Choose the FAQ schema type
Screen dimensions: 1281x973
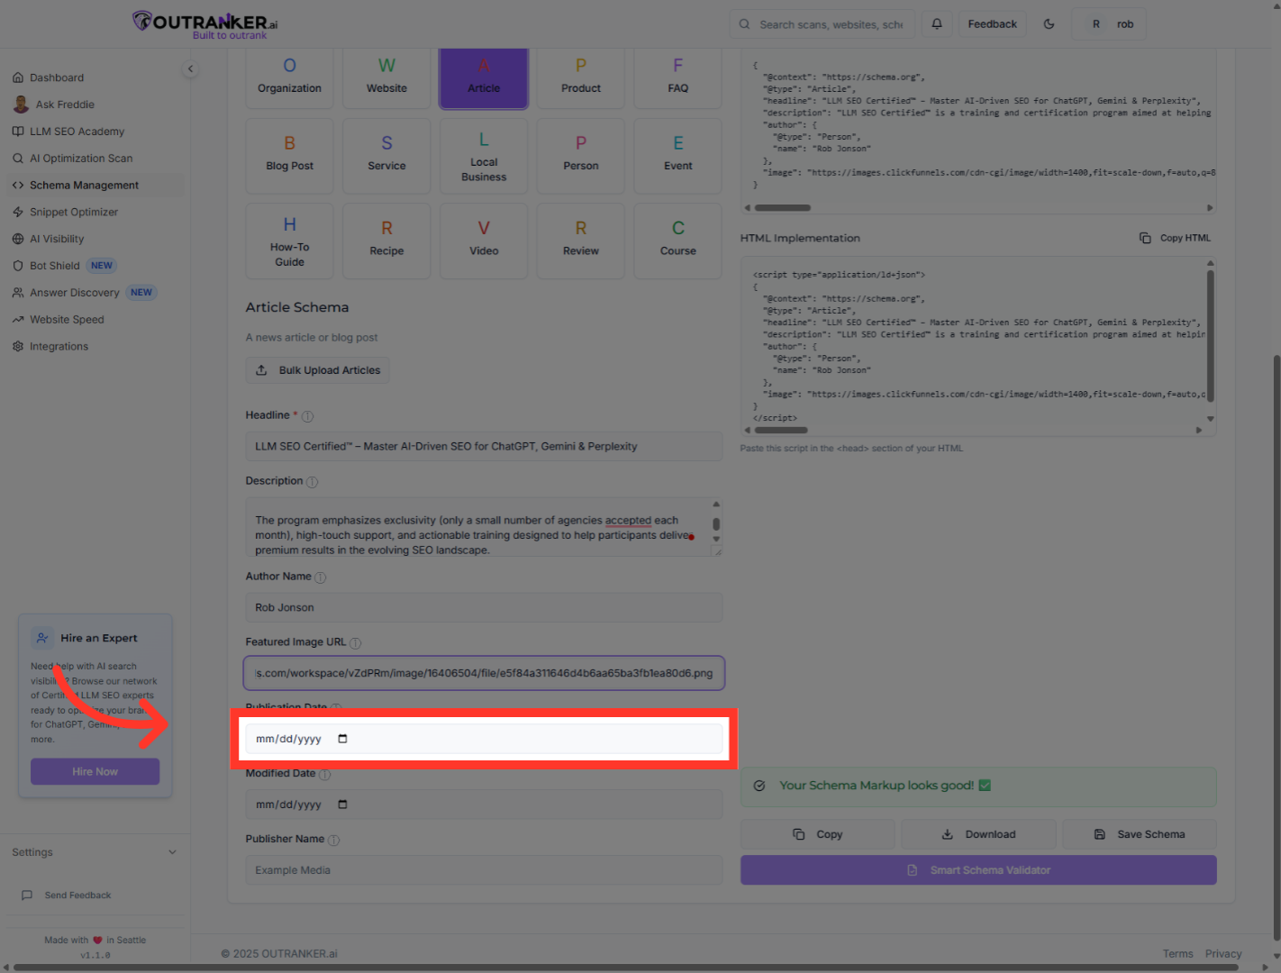(x=678, y=77)
